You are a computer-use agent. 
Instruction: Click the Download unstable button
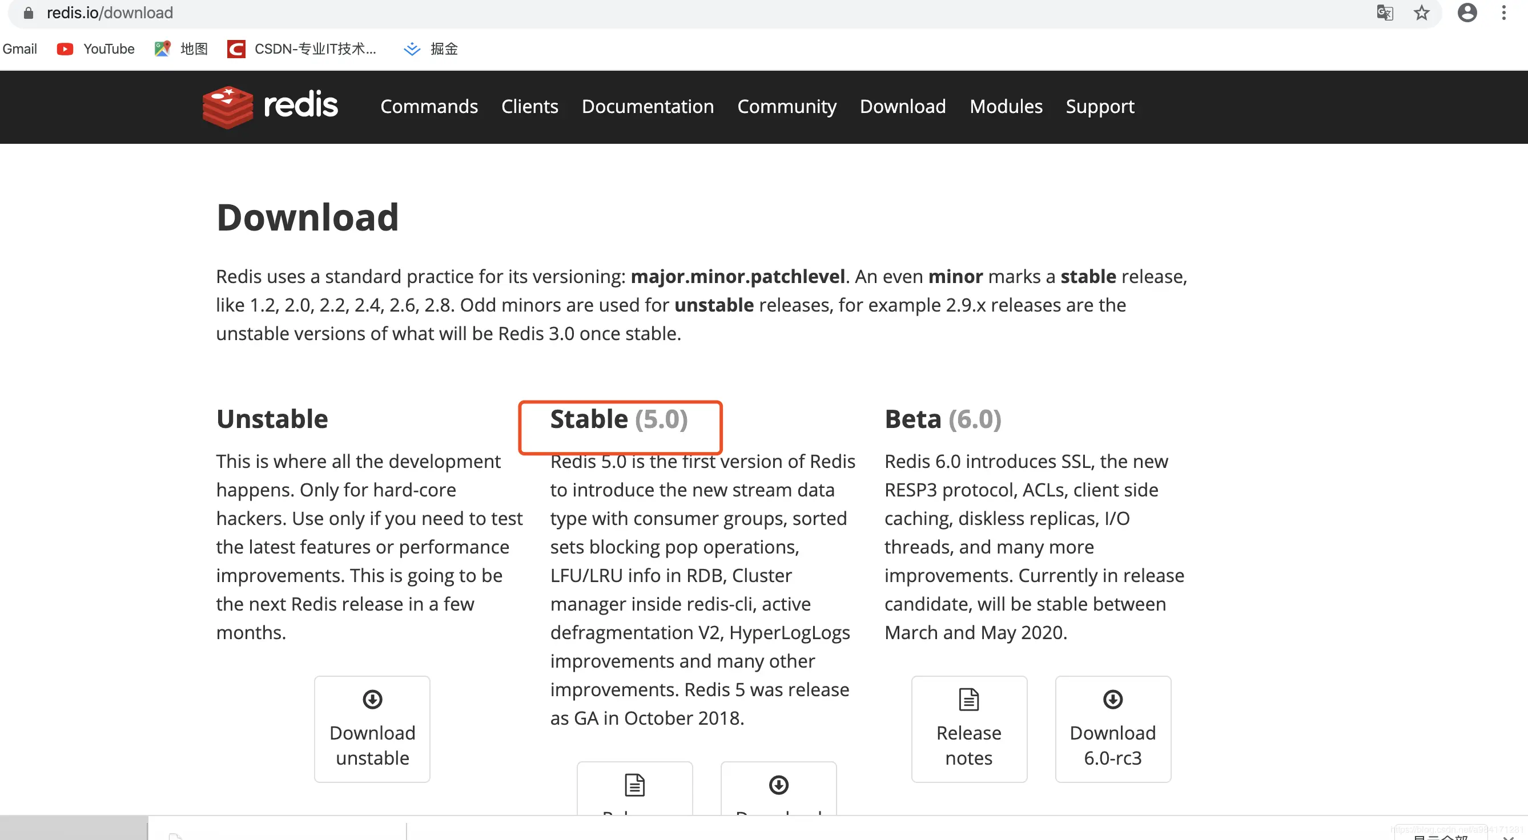[372, 729]
